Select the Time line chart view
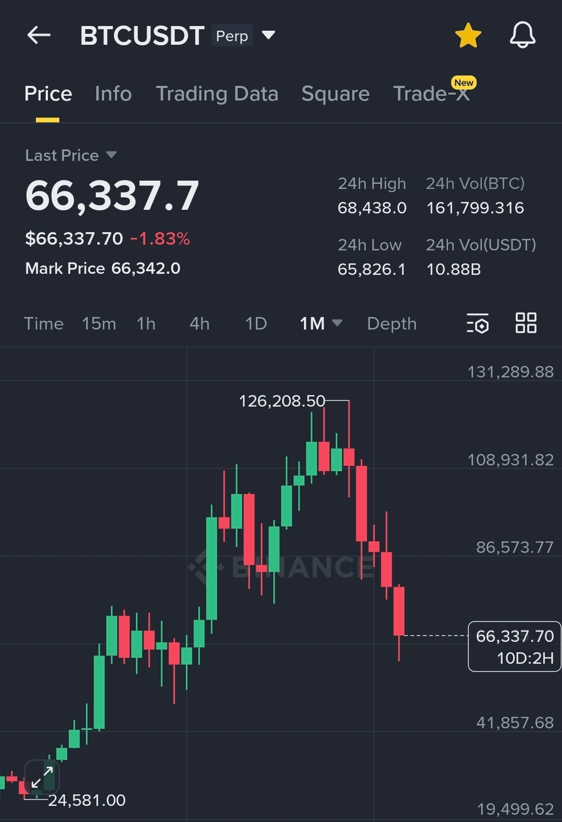The width and height of the screenshot is (562, 822). (x=44, y=323)
